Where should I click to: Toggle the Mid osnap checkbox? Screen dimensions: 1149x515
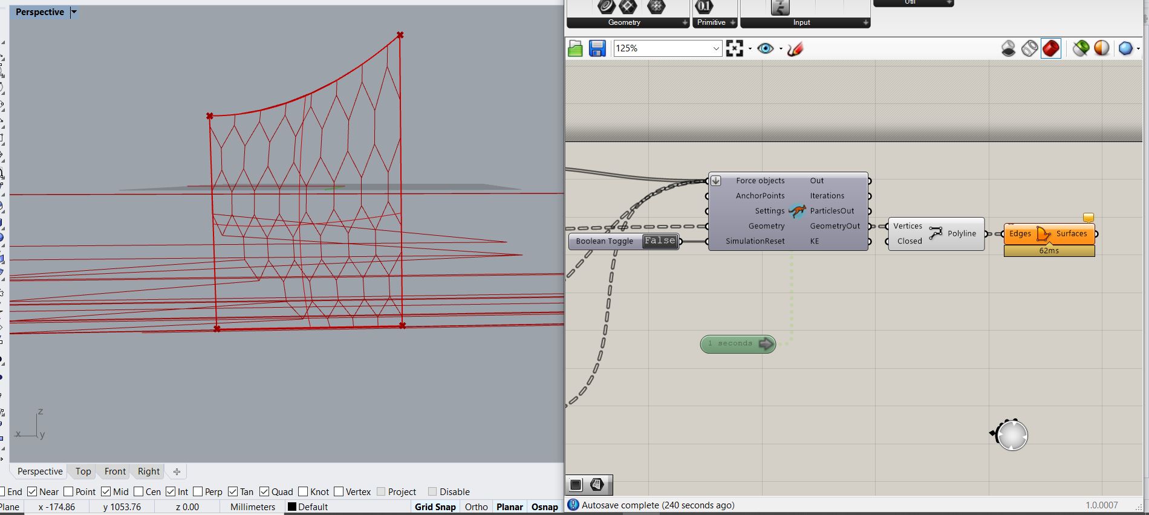[106, 491]
